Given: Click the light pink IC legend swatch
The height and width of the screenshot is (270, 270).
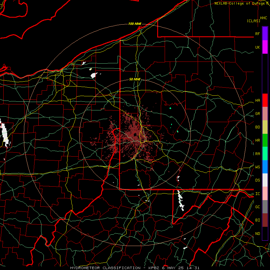Looking at the screenshot, I should (265, 193).
